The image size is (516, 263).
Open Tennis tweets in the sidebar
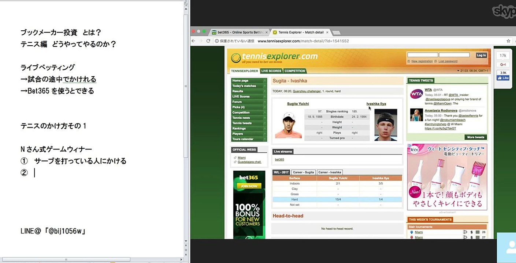pos(249,123)
